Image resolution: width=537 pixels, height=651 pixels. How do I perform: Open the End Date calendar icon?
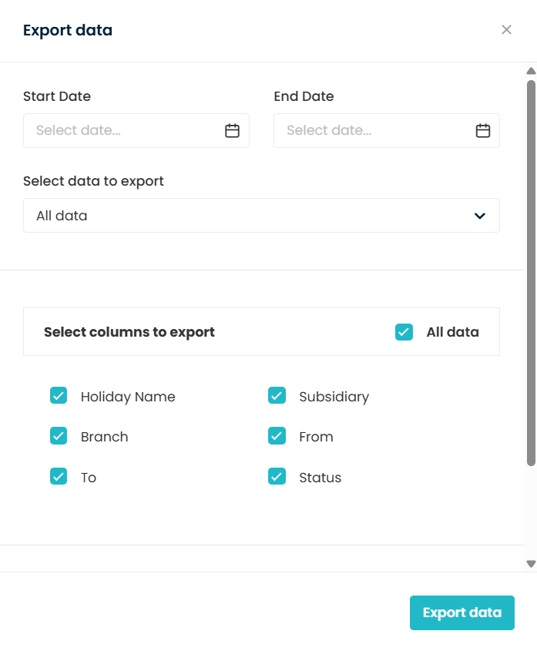tap(483, 131)
